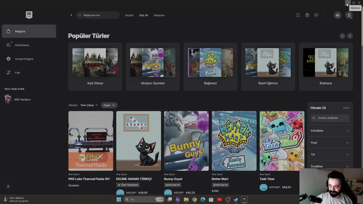This screenshot has height=204, width=363.
Task: Show previous popular genres
Action: coord(342,36)
